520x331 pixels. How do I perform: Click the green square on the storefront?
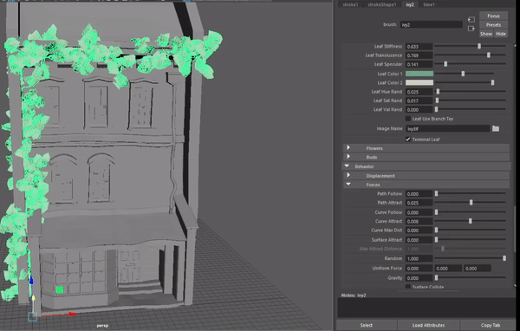[x=60, y=290]
